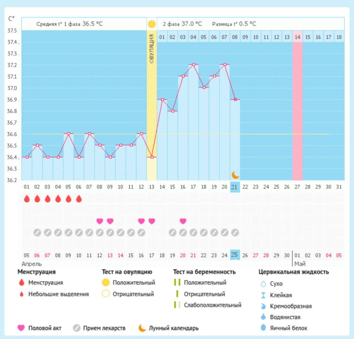The width and height of the screenshot is (354, 339).
Task: Click the yellow 'Овуляция' vertical column label
Action: [152, 50]
